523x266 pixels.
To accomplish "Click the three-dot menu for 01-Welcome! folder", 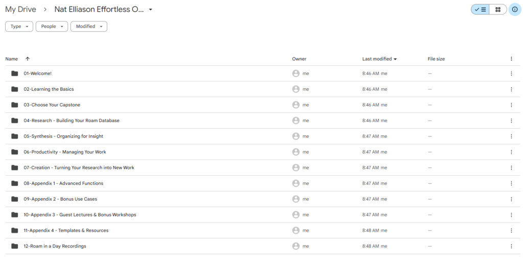I will click(511, 74).
